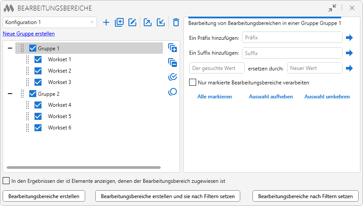Click the 'Neue Gruppe erstellen' link

[29, 34]
